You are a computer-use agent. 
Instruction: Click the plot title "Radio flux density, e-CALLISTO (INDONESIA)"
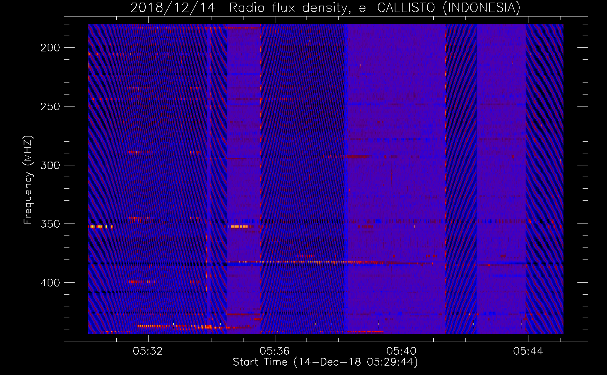(x=375, y=7)
